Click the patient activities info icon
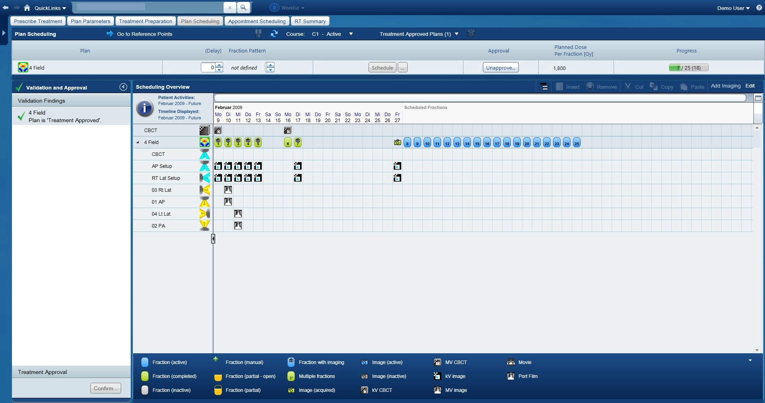The width and height of the screenshot is (765, 403). [145, 108]
